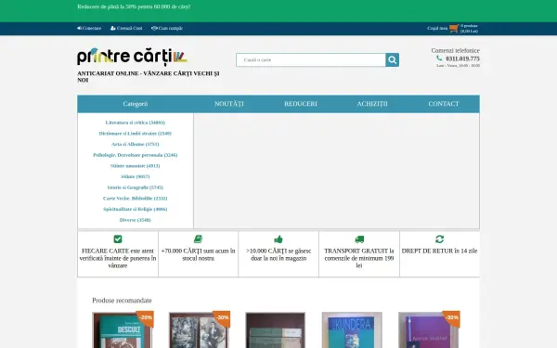
Task: Click the Conectare login icon
Action: 79,28
